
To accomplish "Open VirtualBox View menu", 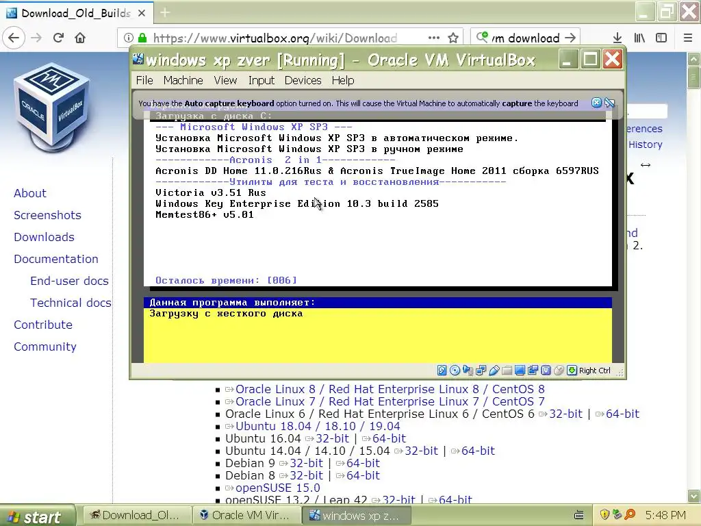I will tap(225, 80).
